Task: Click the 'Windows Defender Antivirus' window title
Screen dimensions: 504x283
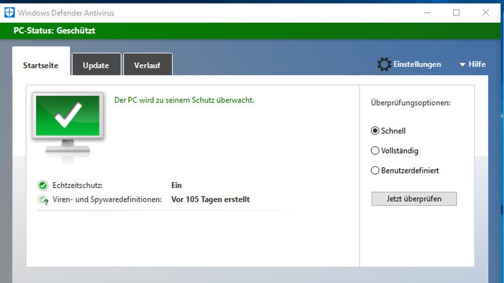Action: pyautogui.click(x=66, y=13)
